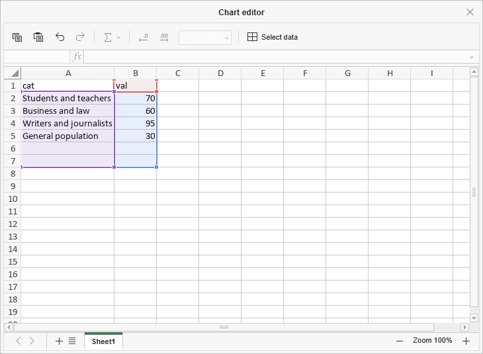Undo the last action

60,37
